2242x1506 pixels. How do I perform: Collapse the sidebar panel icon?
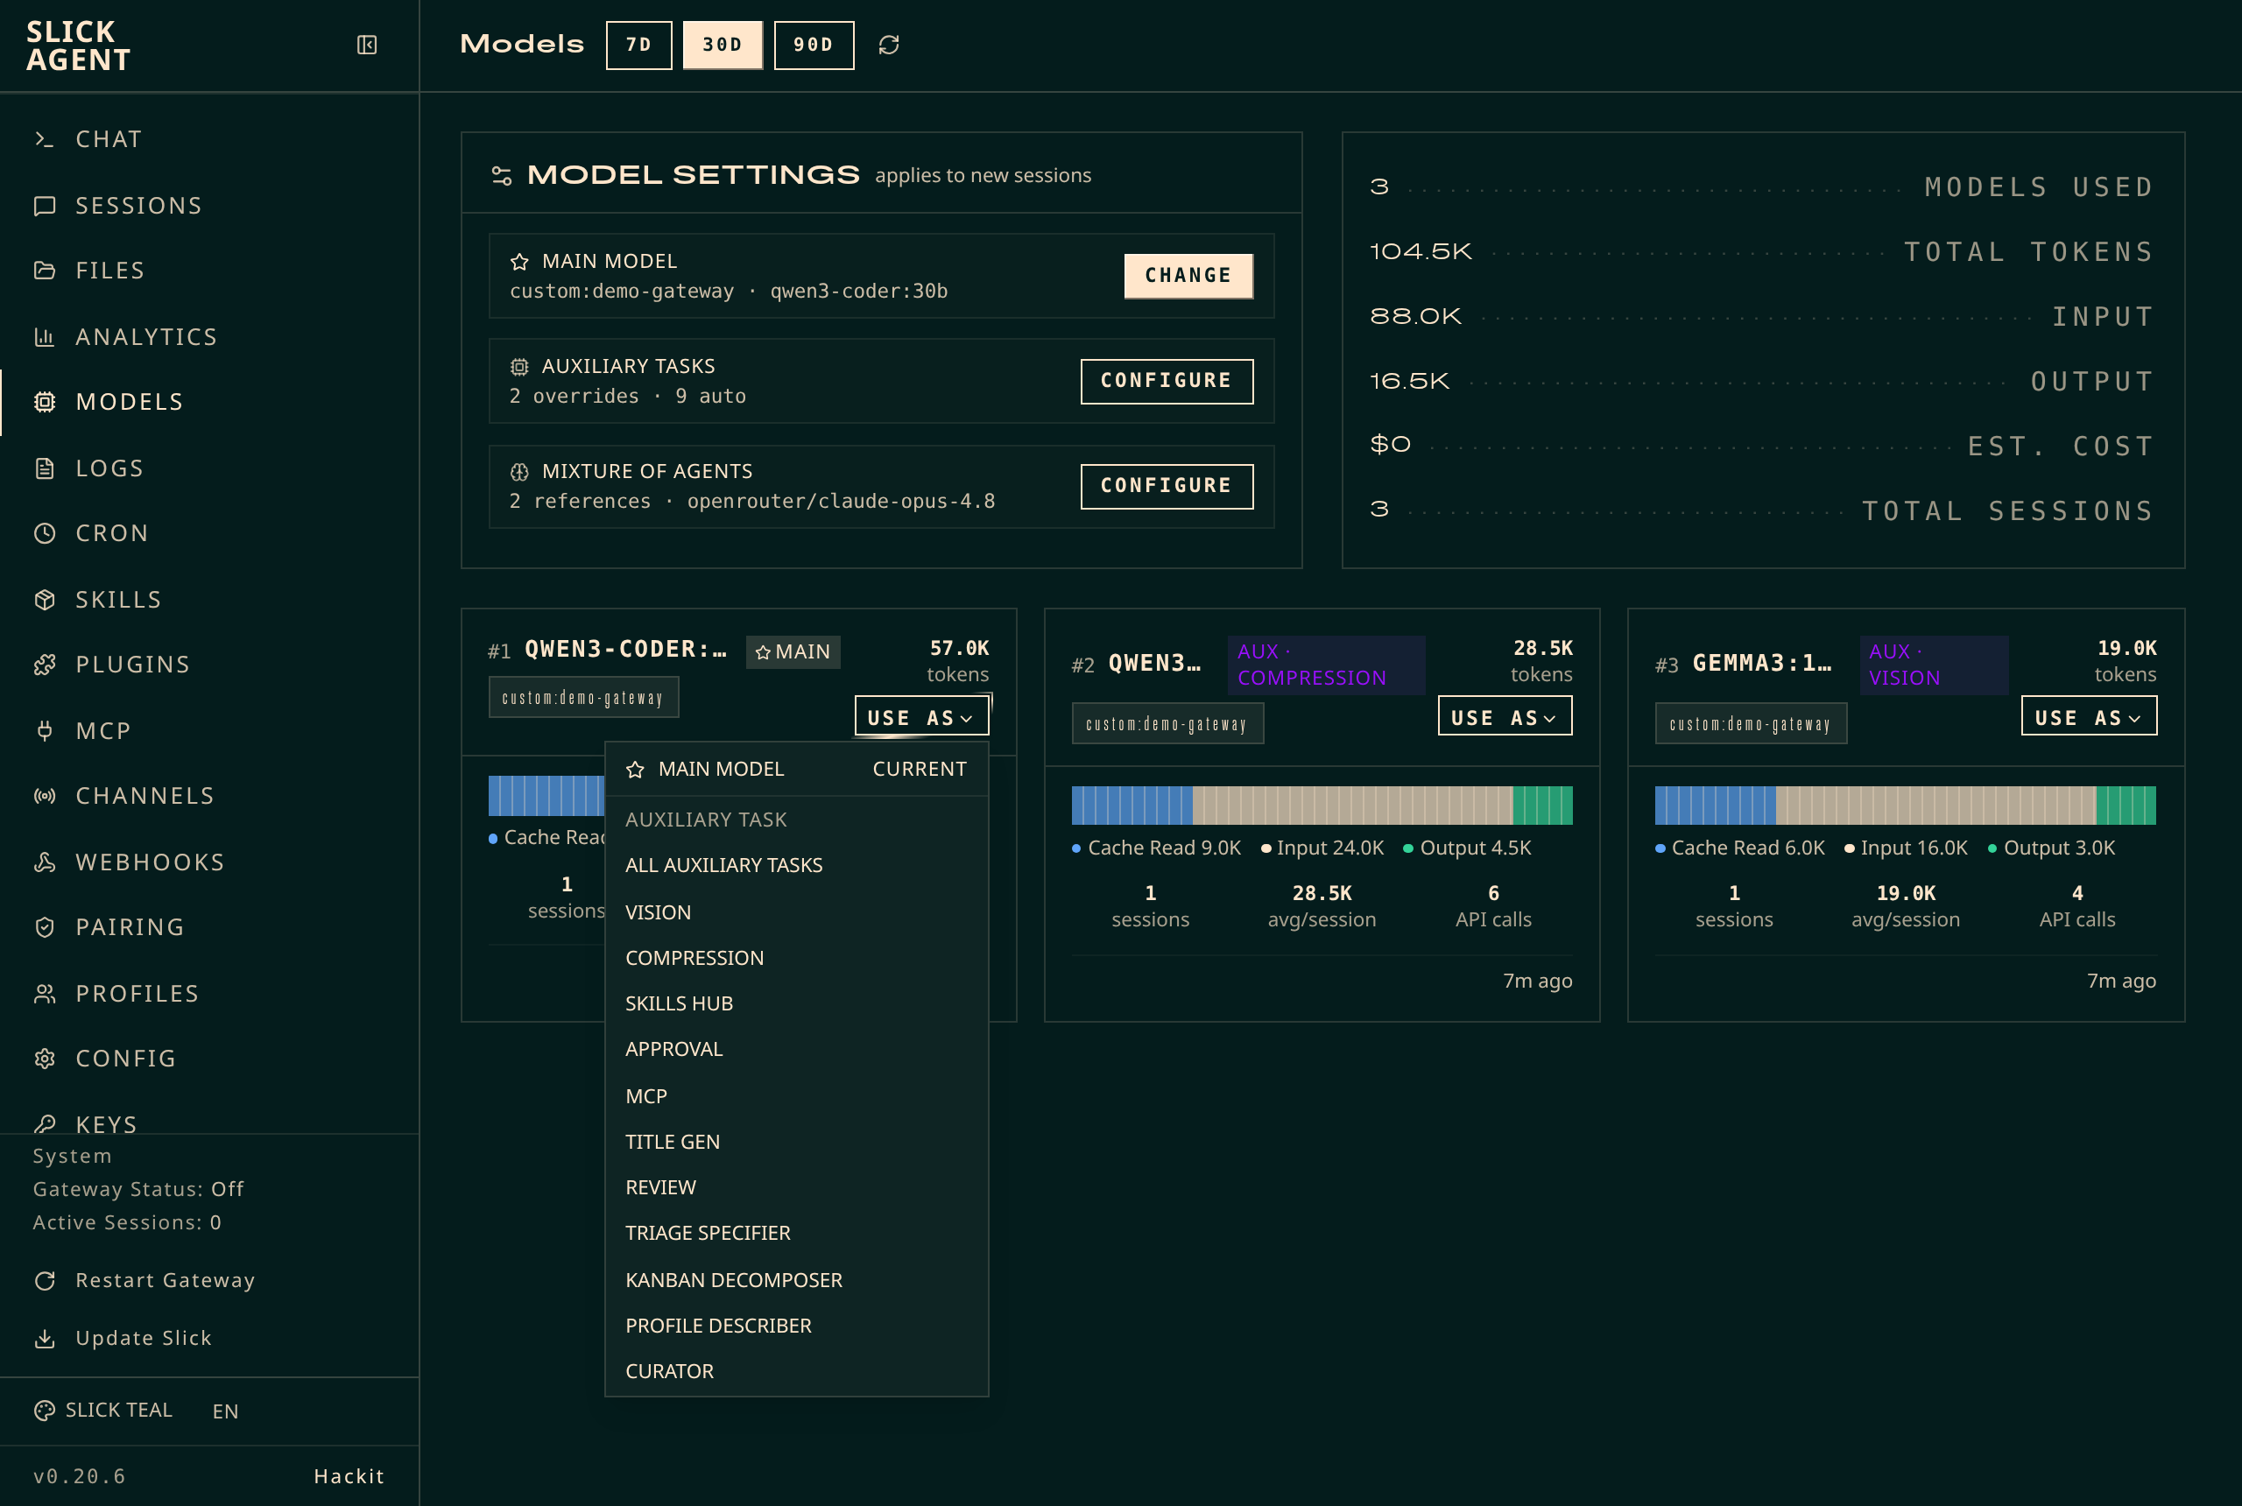click(x=367, y=46)
